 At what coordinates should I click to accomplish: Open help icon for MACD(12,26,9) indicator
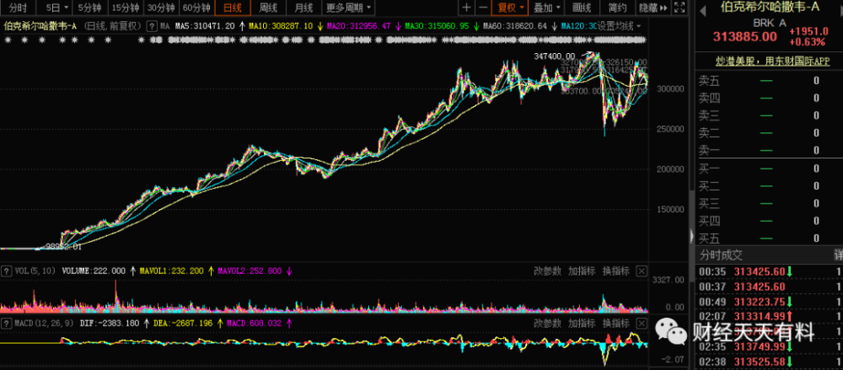click(x=7, y=323)
